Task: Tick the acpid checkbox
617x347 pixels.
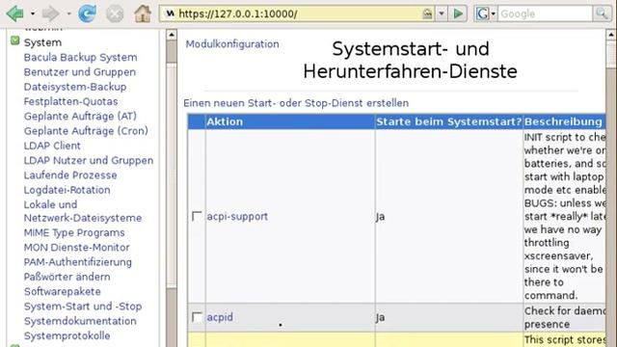Action: click(197, 317)
